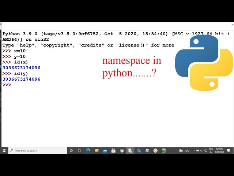
Task: Open the Windows Start menu
Action: pos(4,151)
